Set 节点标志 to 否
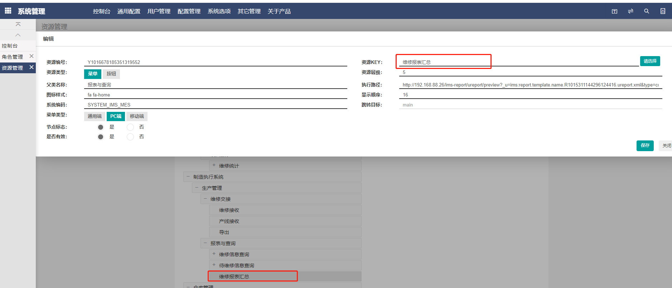The height and width of the screenshot is (288, 672). point(130,127)
